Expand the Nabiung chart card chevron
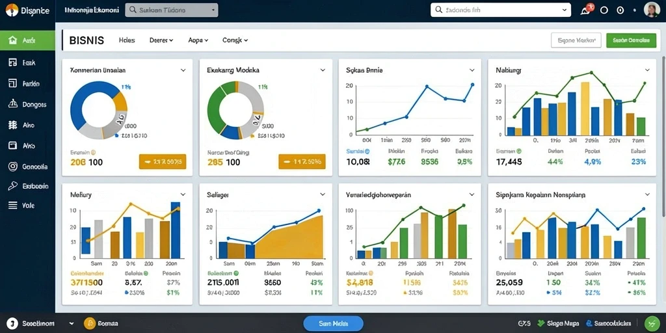Screen dimensions: 666x333 coord(647,70)
